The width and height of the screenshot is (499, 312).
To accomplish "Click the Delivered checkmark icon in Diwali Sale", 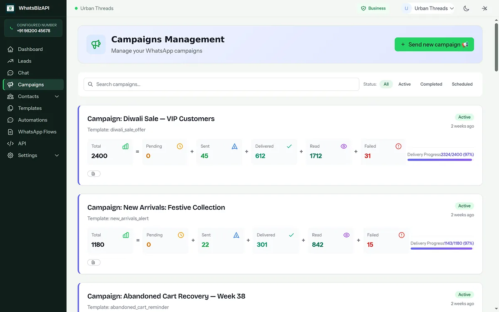I will pyautogui.click(x=289, y=146).
